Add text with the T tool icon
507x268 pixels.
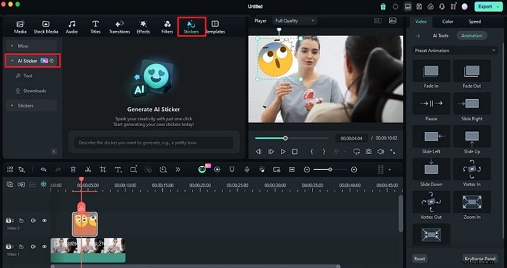click(118, 169)
